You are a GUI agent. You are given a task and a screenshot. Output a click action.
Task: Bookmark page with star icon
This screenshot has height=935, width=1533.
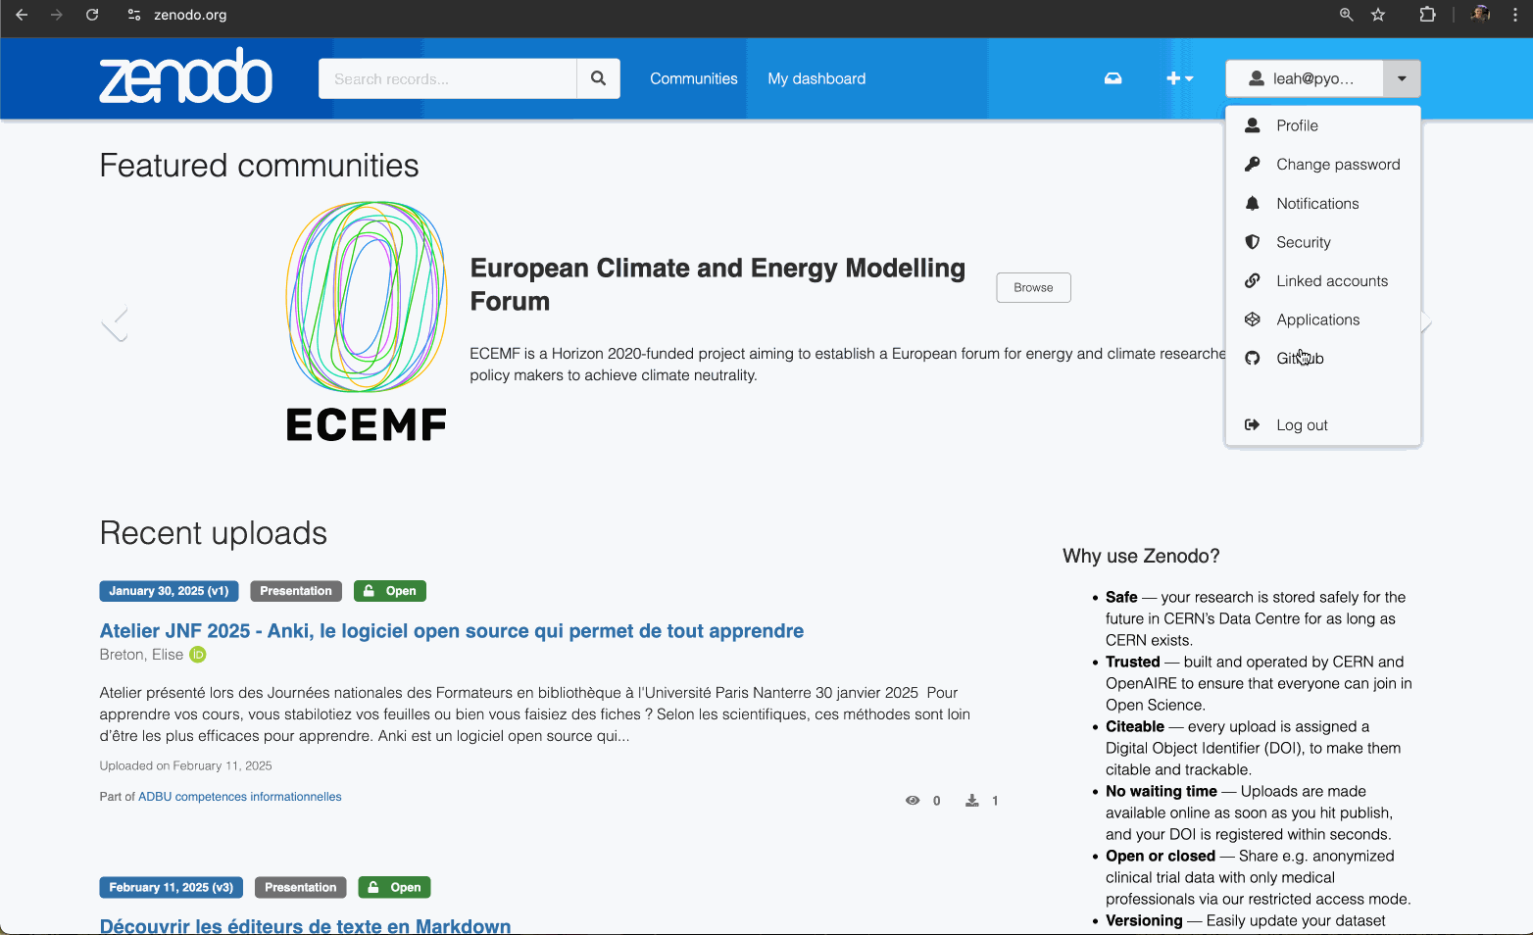[x=1378, y=15]
